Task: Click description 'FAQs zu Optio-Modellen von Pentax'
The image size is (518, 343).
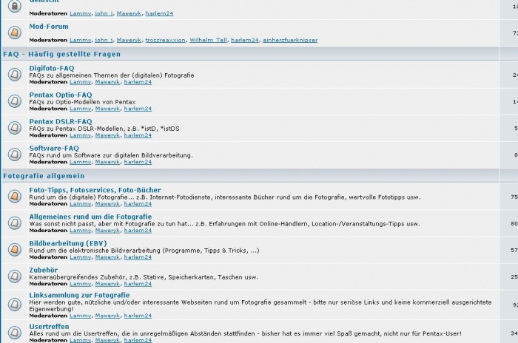Action: [82, 102]
